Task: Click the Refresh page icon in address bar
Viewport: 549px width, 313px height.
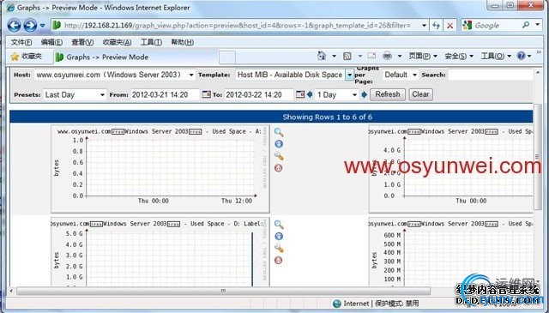Action: click(436, 26)
